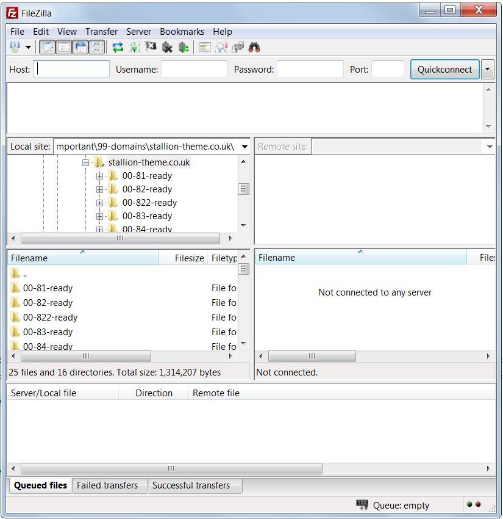Click the Server/Local file queue column header

[x=63, y=393]
